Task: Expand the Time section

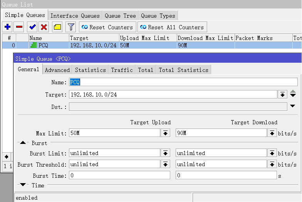Action: click(x=23, y=185)
